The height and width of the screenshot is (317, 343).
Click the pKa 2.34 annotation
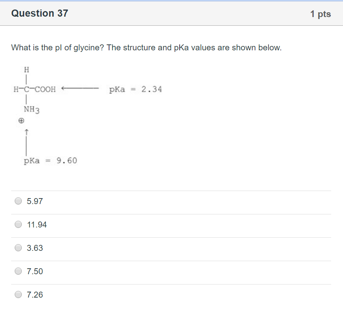point(135,89)
